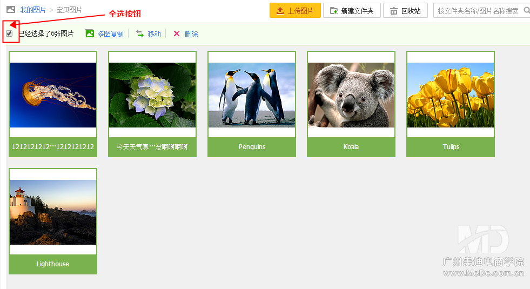Select the Tulips image thumbnail
The width and height of the screenshot is (530, 289).
(451, 95)
